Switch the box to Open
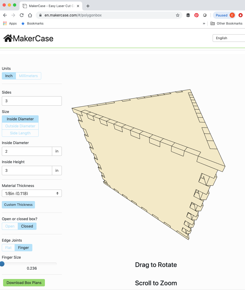This screenshot has height=290, width=245. pos(10,226)
